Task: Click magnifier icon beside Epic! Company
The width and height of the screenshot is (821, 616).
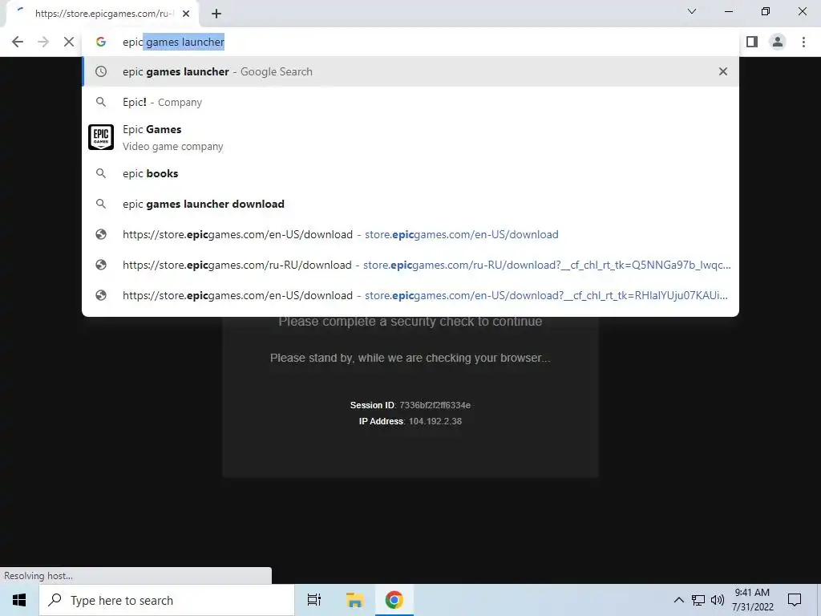Action: [101, 102]
